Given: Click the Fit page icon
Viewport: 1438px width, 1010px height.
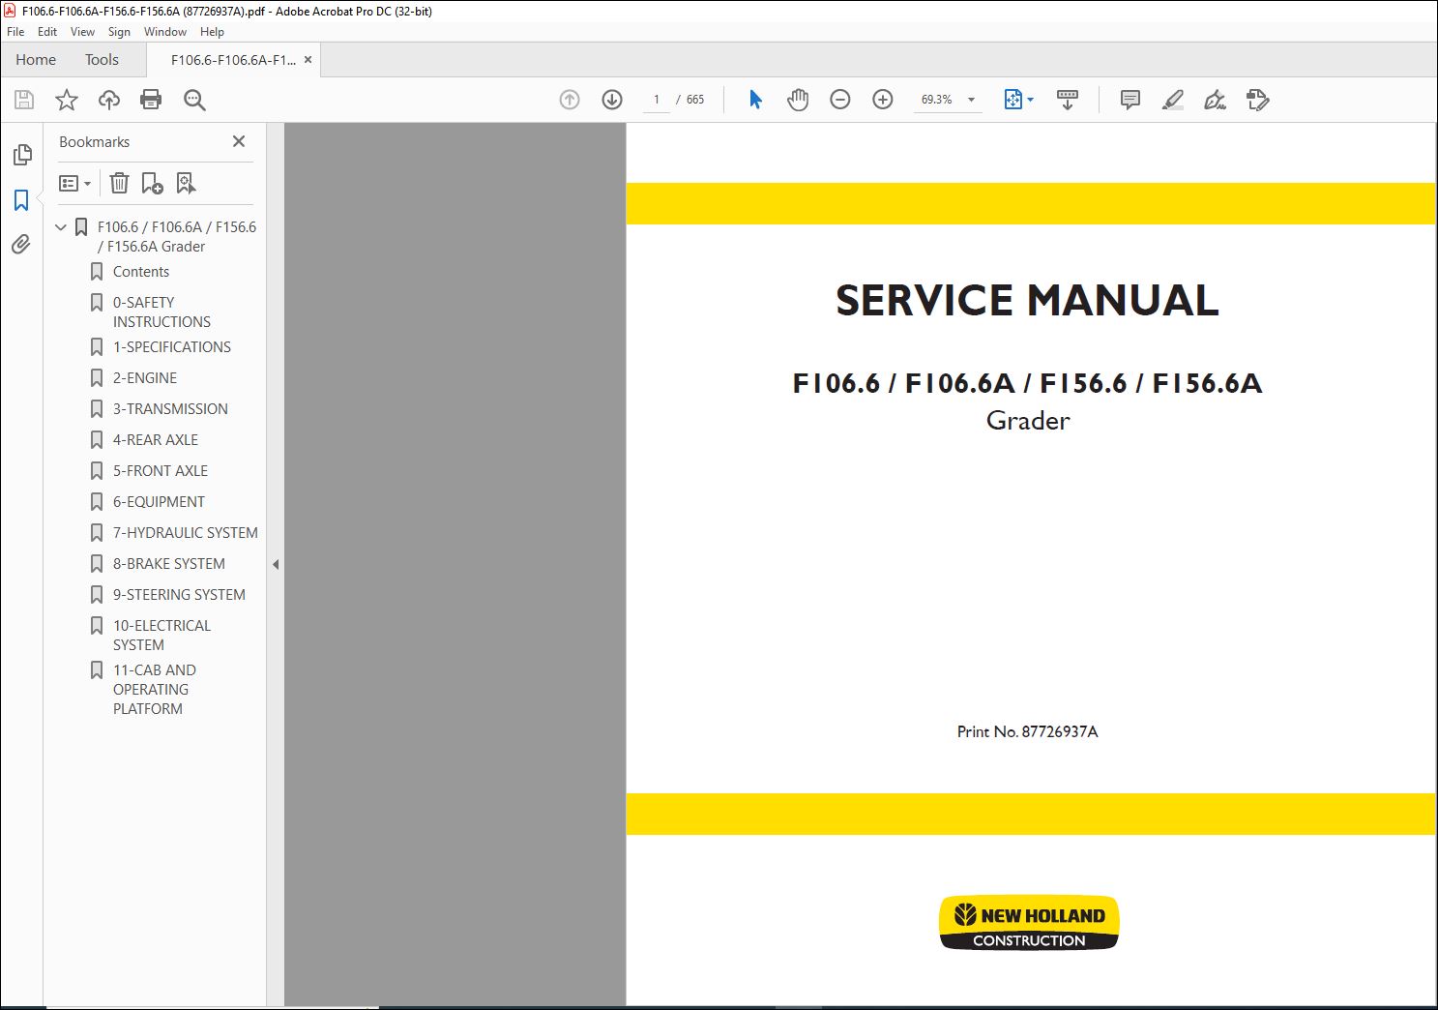Looking at the screenshot, I should pyautogui.click(x=1012, y=100).
